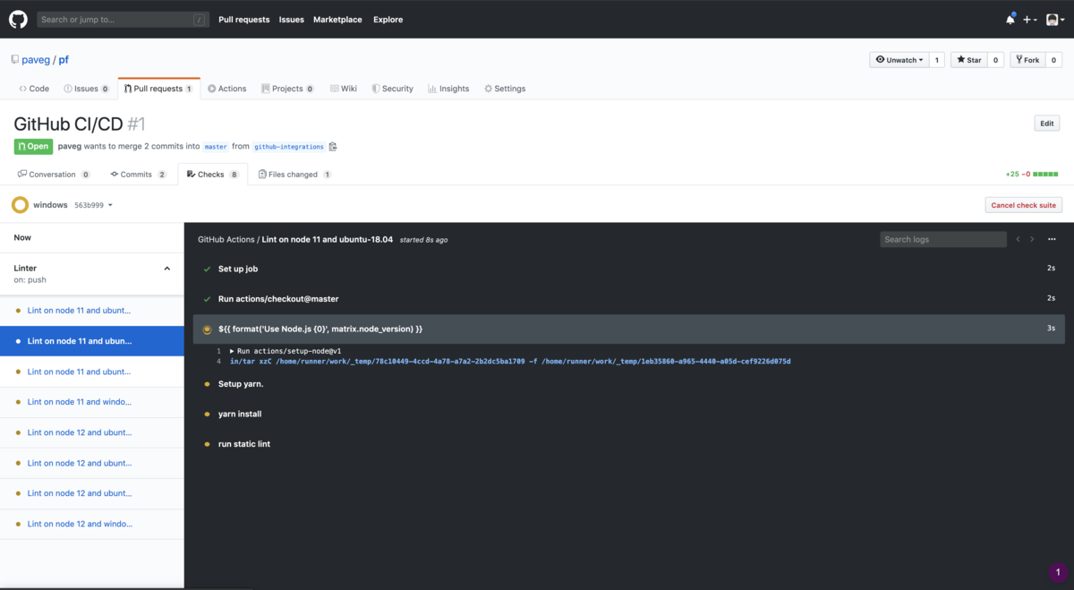
Task: Switch to the Files changed tab
Action: (294, 175)
